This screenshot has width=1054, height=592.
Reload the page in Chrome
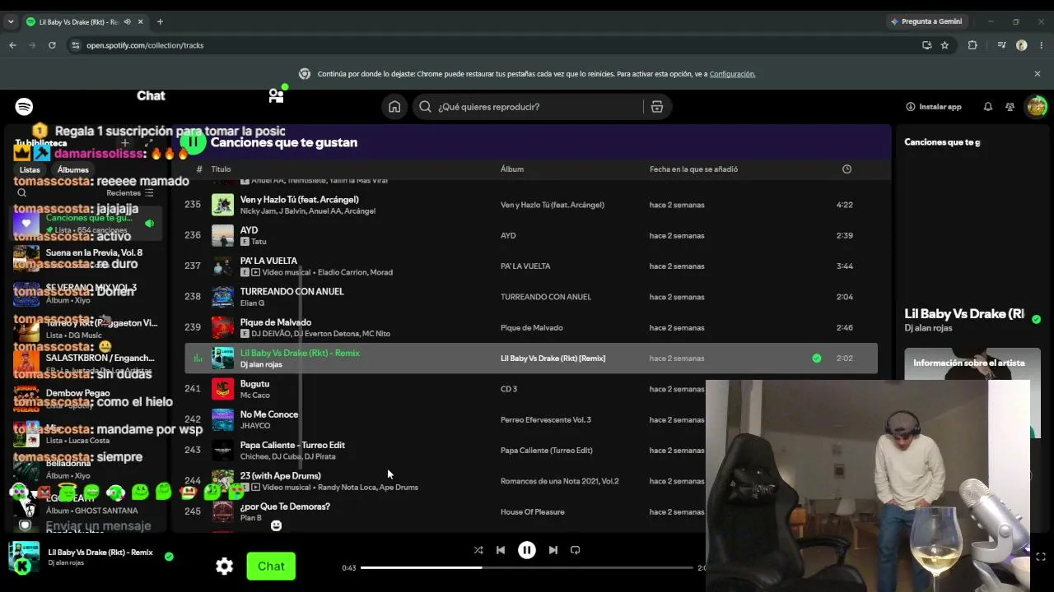pos(52,45)
